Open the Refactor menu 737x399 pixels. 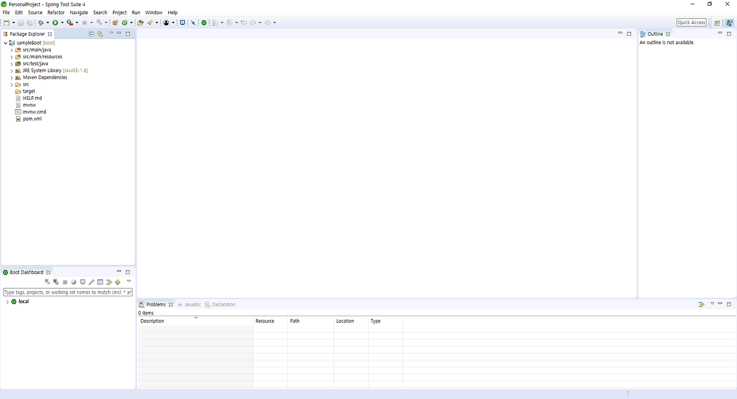[56, 12]
